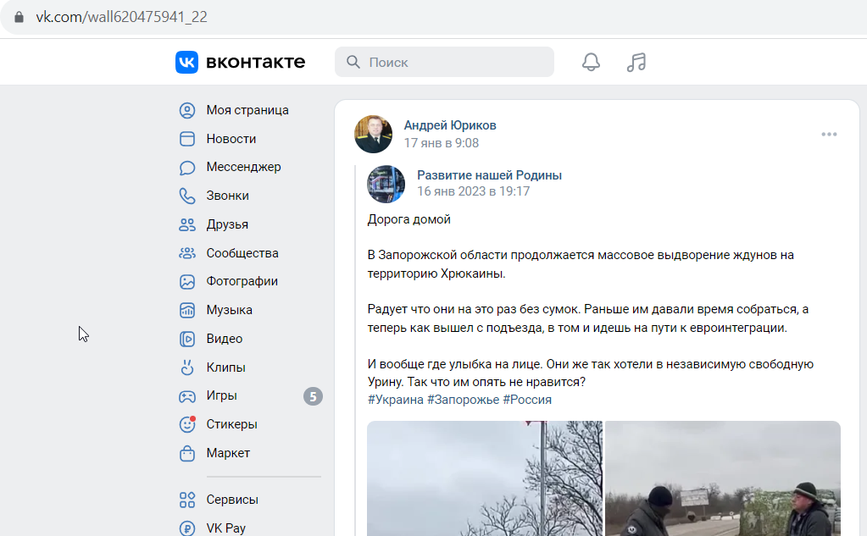
Task: Open post timestamp 17 янв в 9:08
Action: click(x=442, y=143)
